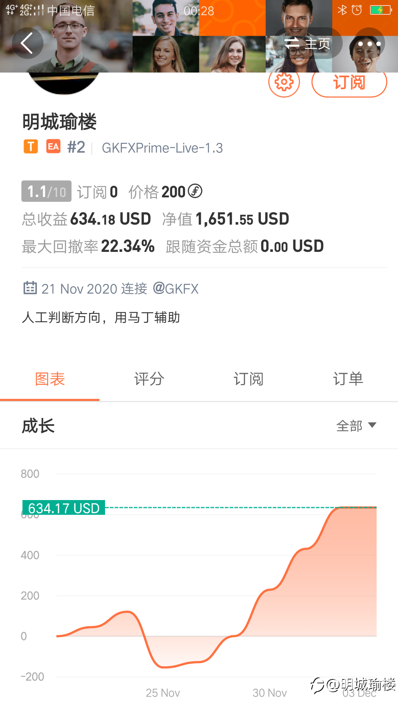
Task: Switch to the 订阅 tab
Action: coord(249,379)
